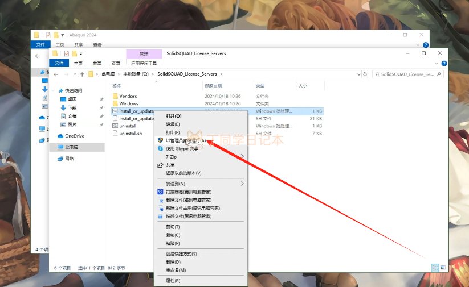Viewport: 469px width, 287px height.
Task: Choose 打印(P) from the context menu
Action: (173, 132)
